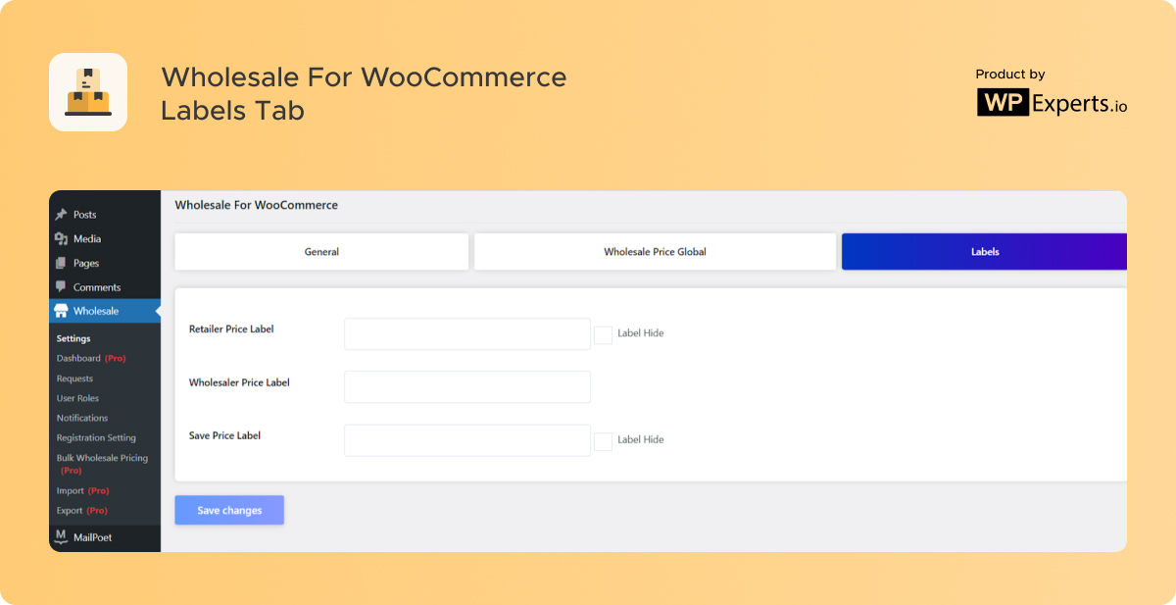This screenshot has width=1176, height=605.
Task: Click the Media icon in sidebar
Action: [61, 238]
